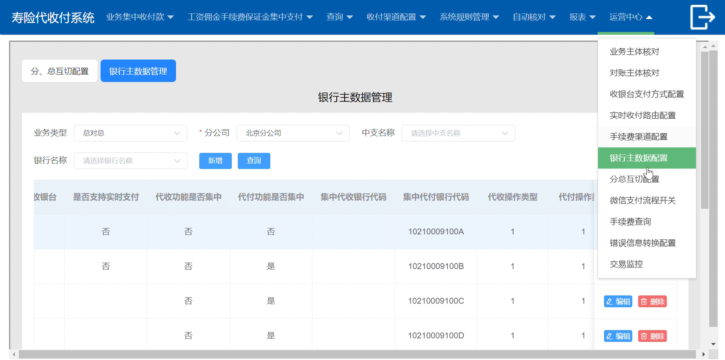Click the 新增 button
This screenshot has width=725, height=360.
tap(215, 161)
